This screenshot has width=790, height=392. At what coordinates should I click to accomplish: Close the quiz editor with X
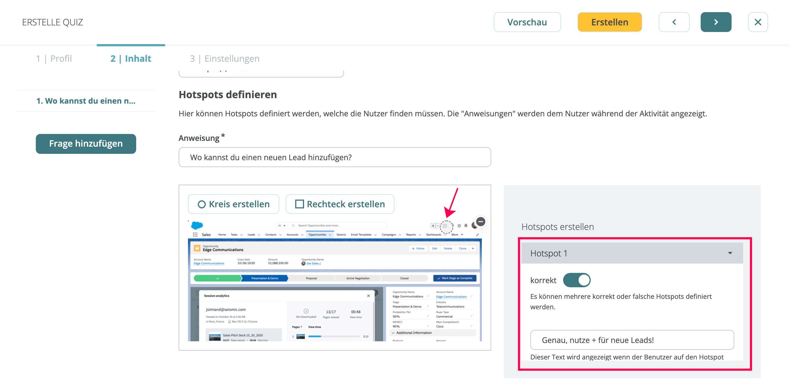click(x=757, y=22)
